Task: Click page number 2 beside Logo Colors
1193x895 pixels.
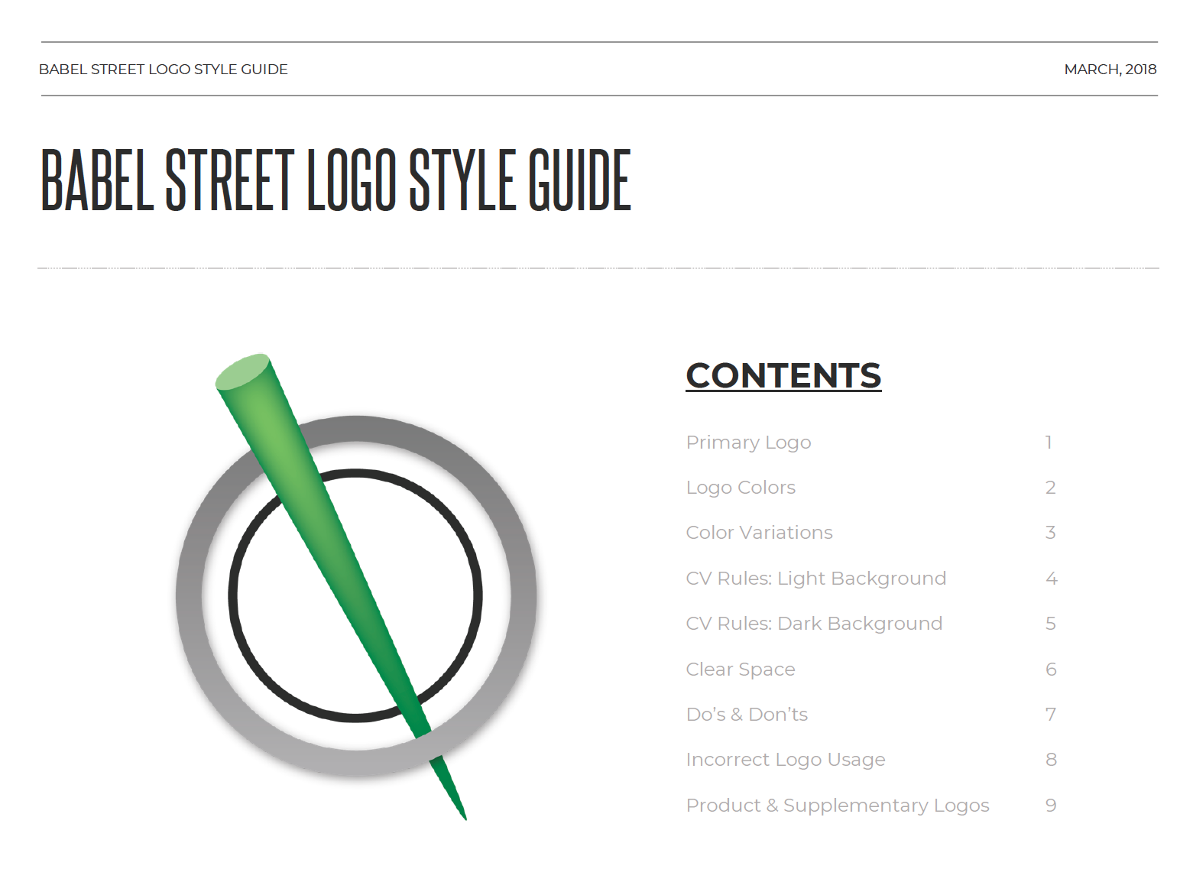Action: point(1051,488)
